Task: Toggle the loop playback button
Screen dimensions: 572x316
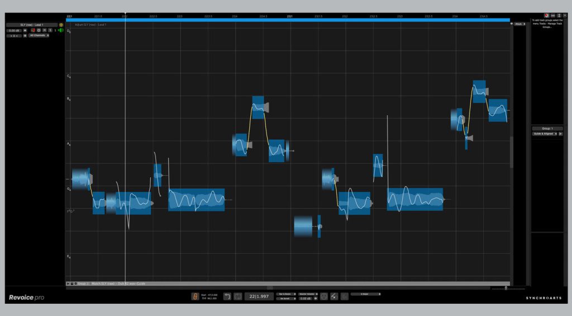Action: pyautogui.click(x=238, y=296)
